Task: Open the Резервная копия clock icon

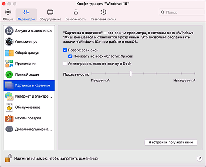Action: [103, 12]
